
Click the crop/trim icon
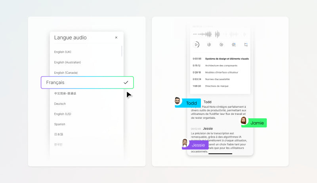point(246,45)
